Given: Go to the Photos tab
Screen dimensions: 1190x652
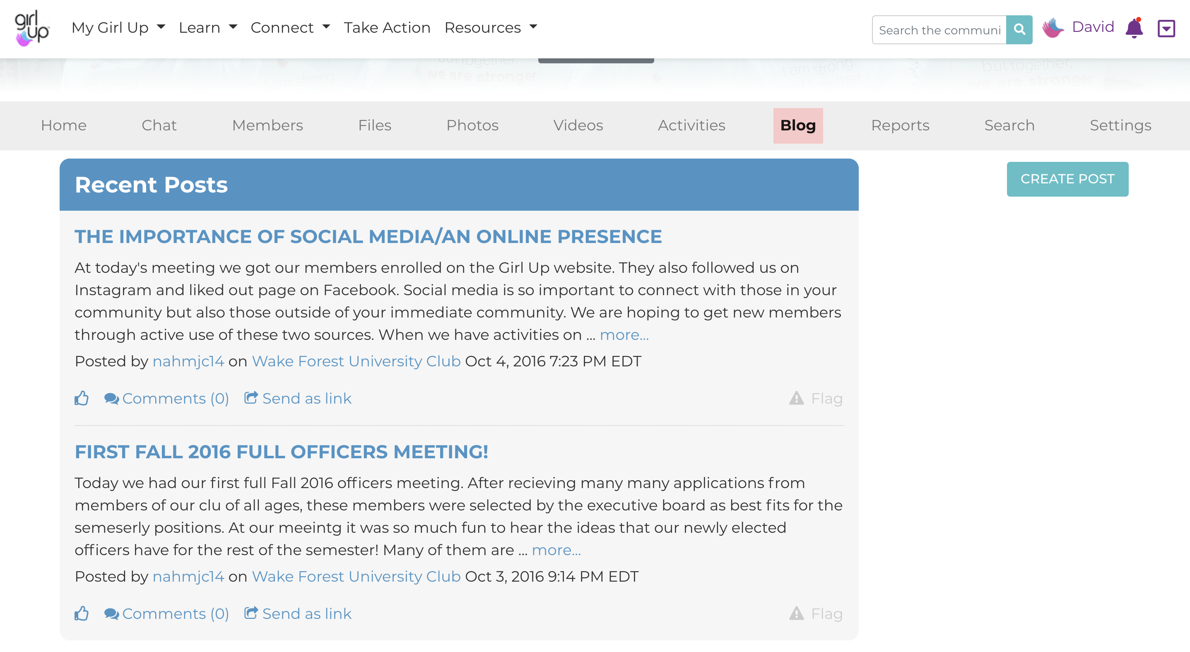Looking at the screenshot, I should tap(472, 125).
